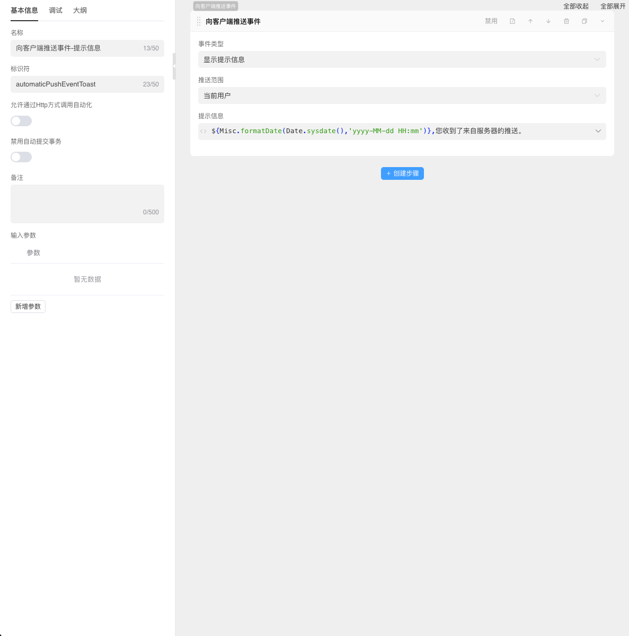Open the 推送范围 dropdown
The width and height of the screenshot is (629, 636).
[402, 95]
